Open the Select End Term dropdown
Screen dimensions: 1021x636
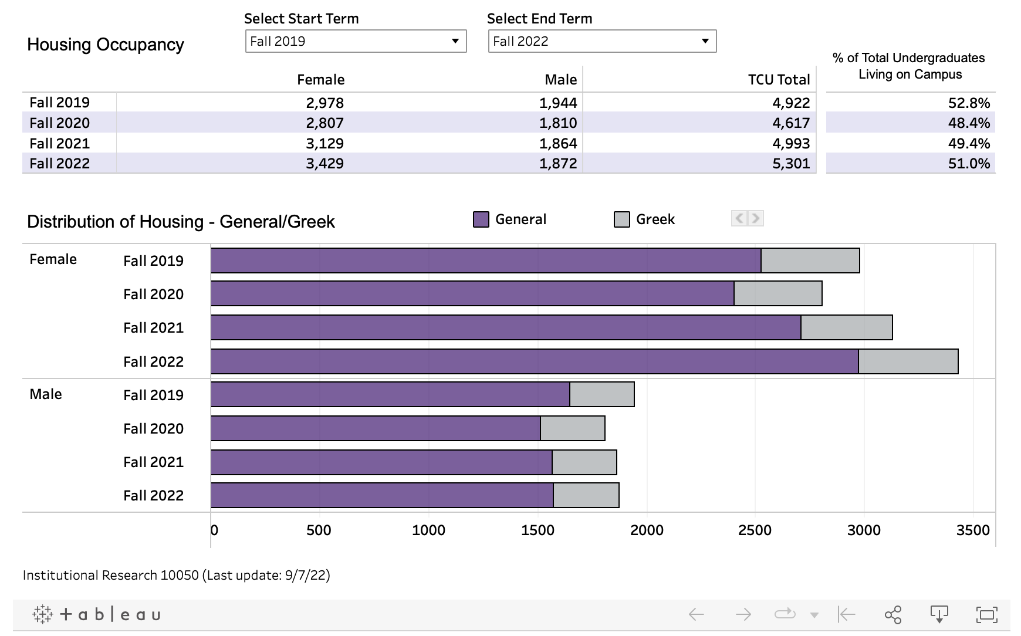(602, 41)
